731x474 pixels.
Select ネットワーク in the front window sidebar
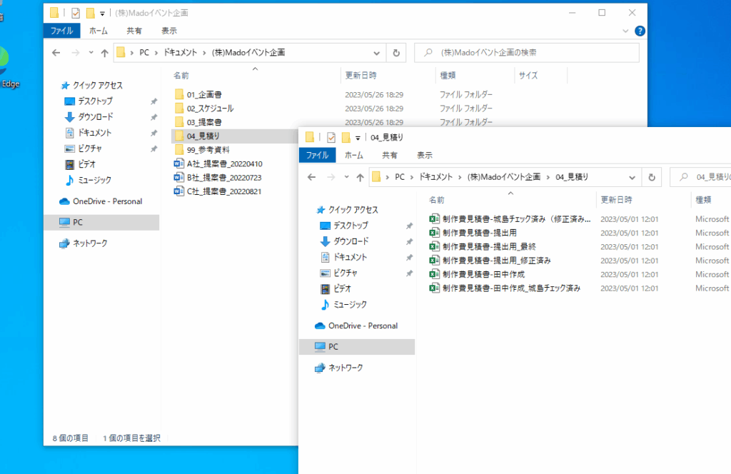click(x=346, y=368)
